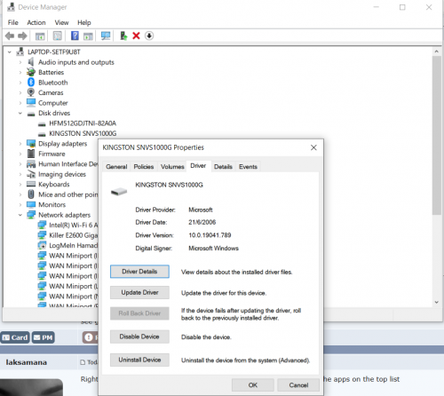The image size is (444, 396).
Task: Click the scrollbar down arrow in device tree
Action: click(x=436, y=302)
